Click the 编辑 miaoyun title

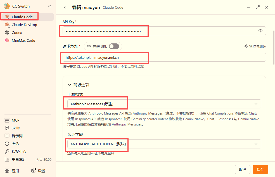point(86,7)
